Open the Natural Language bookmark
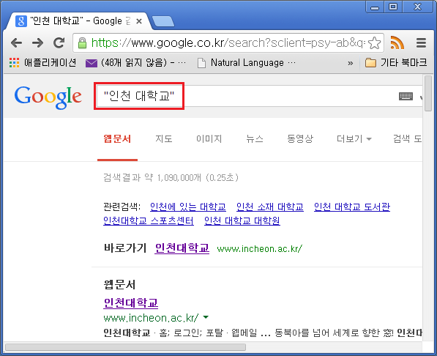The height and width of the screenshot is (356, 437). (247, 63)
